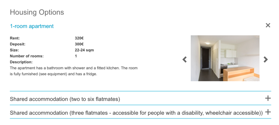Click the number of rooms value 1

tap(76, 56)
